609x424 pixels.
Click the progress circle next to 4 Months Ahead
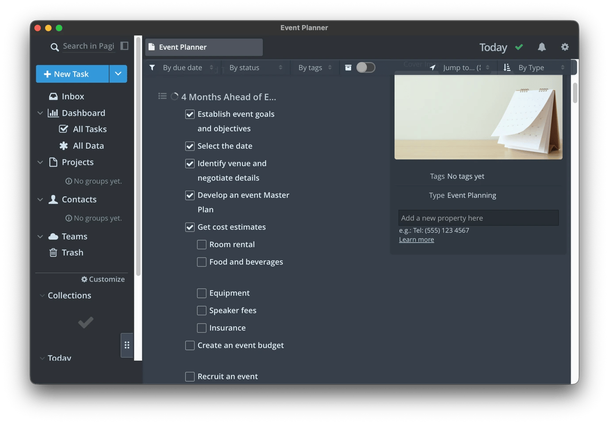point(175,96)
